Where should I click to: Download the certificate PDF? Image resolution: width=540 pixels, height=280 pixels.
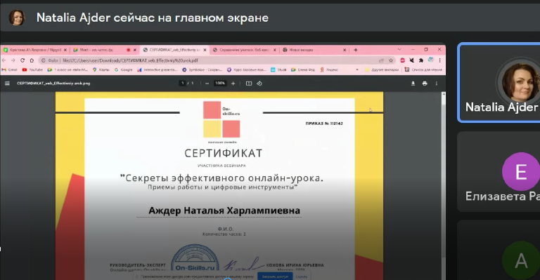413,84
